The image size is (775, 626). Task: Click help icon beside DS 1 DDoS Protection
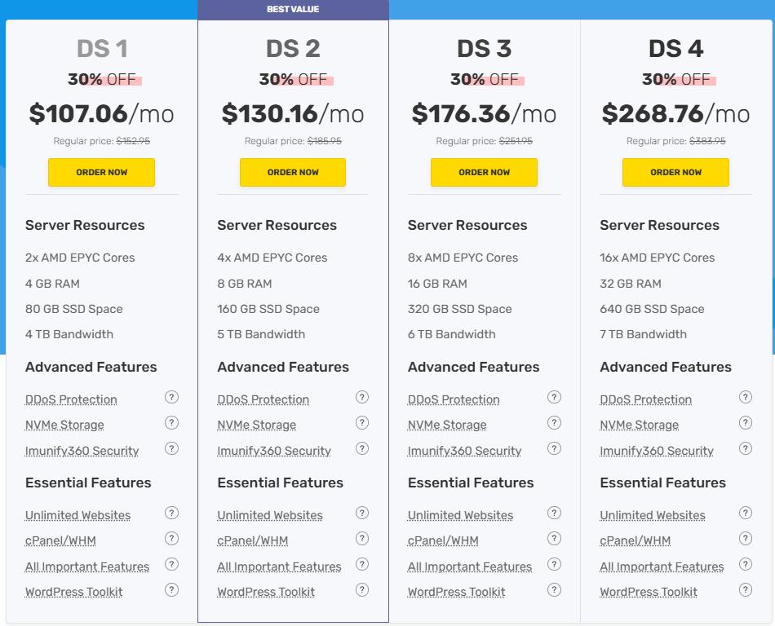pos(171,398)
